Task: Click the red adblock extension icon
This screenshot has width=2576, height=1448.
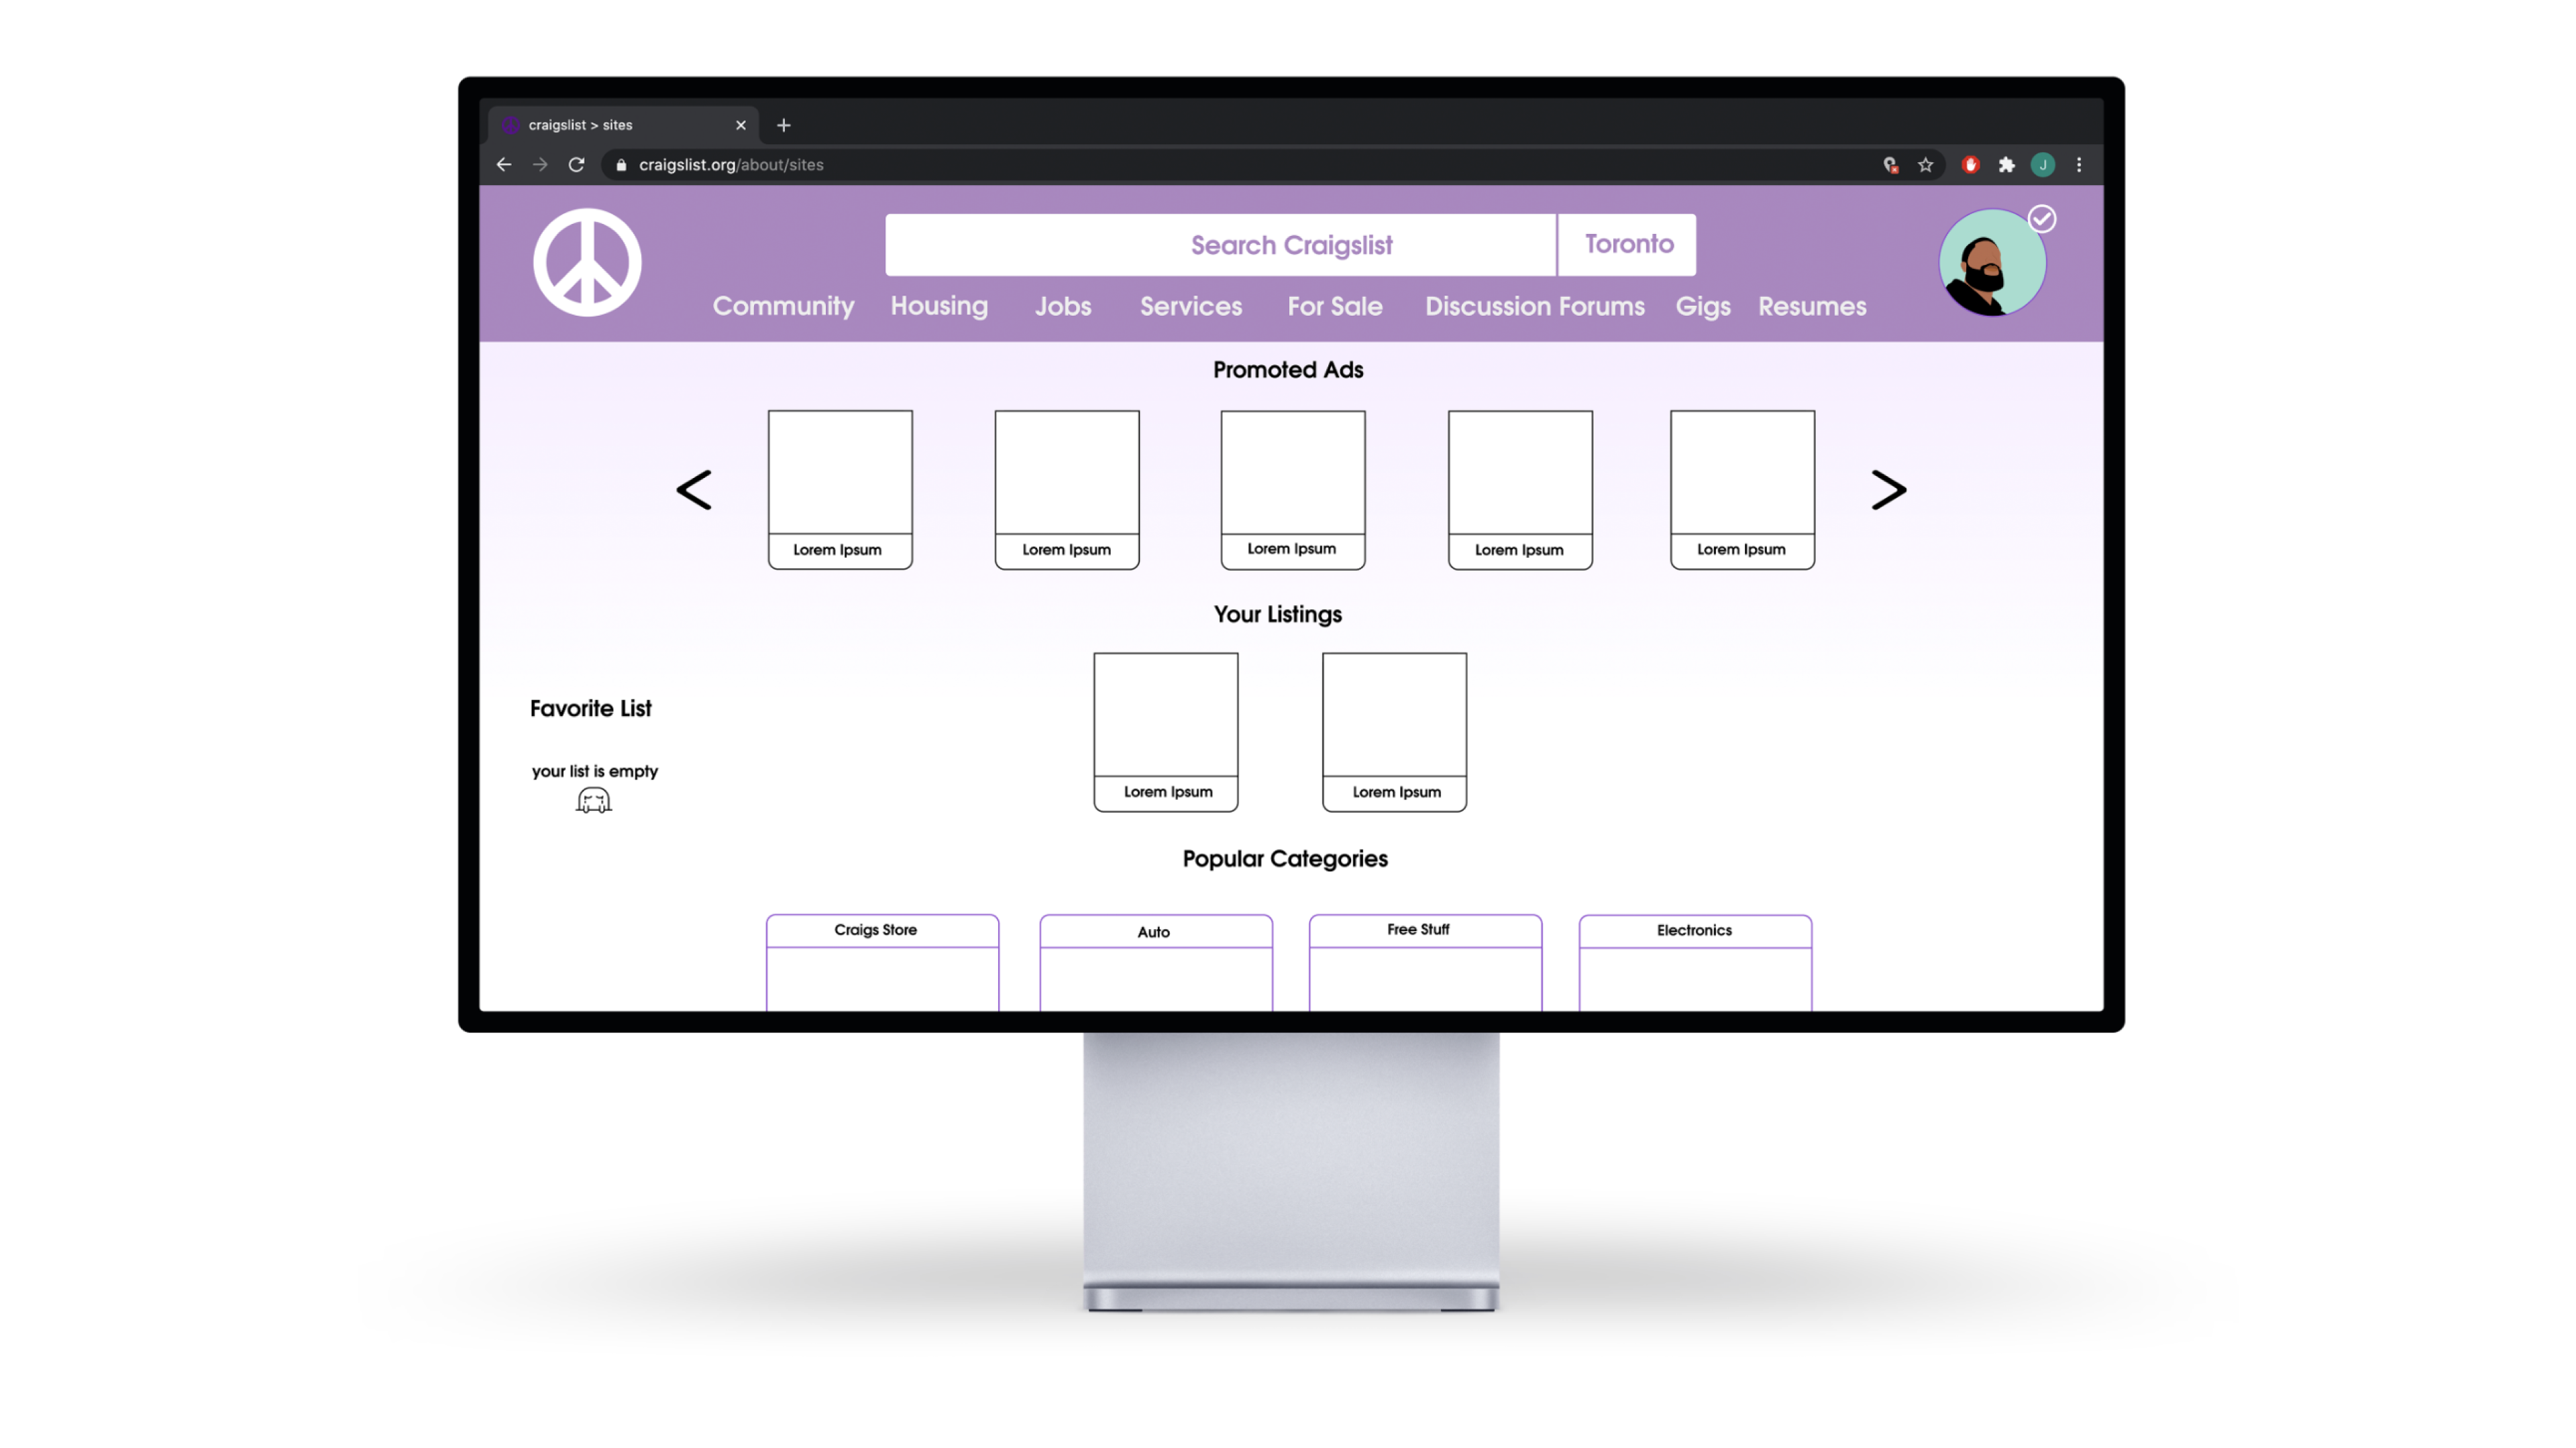Action: pyautogui.click(x=1970, y=165)
